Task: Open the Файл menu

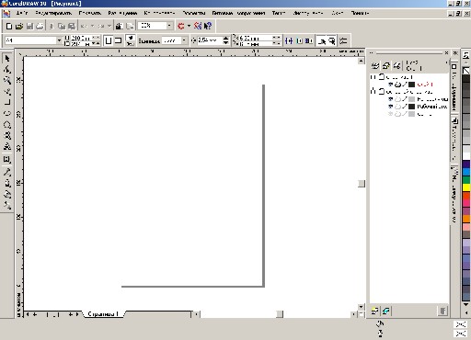Action: pyautogui.click(x=21, y=13)
